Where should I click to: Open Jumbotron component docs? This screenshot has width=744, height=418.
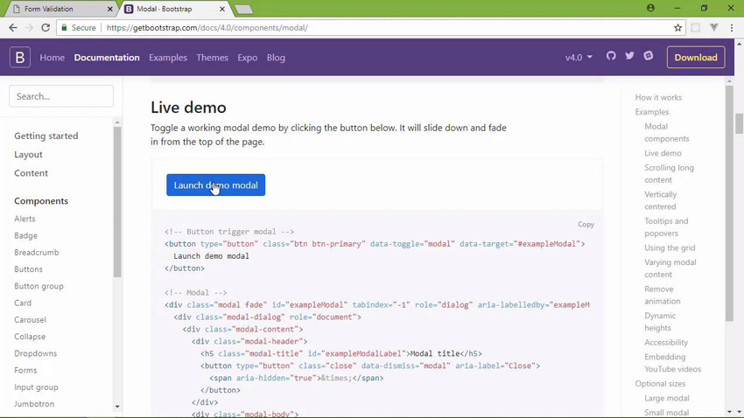click(34, 404)
